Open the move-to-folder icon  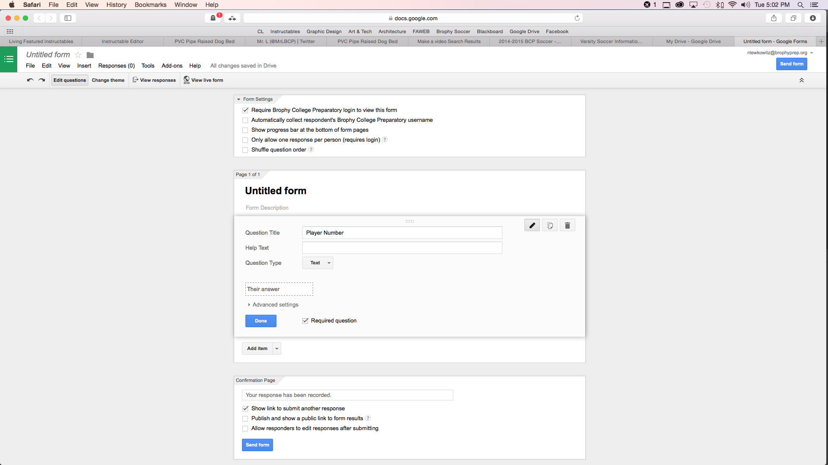(x=90, y=55)
